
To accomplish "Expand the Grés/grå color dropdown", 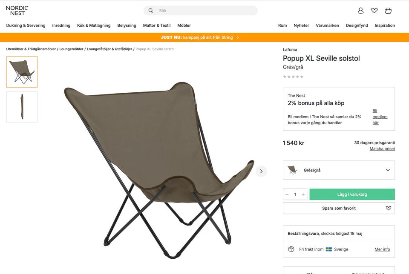I will point(339,170).
